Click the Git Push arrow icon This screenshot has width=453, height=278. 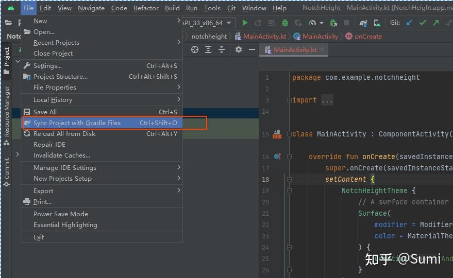[x=436, y=23]
